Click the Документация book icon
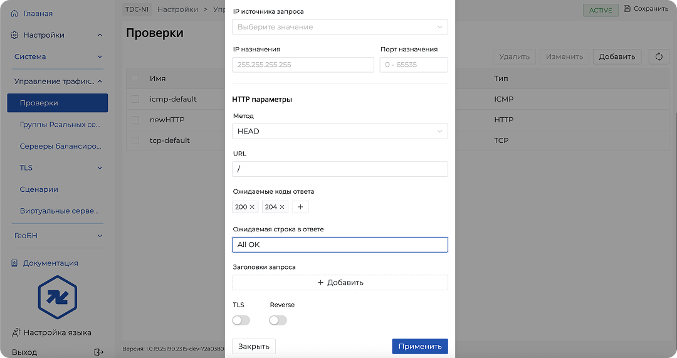Screen dimensions: 677x358 [15, 263]
